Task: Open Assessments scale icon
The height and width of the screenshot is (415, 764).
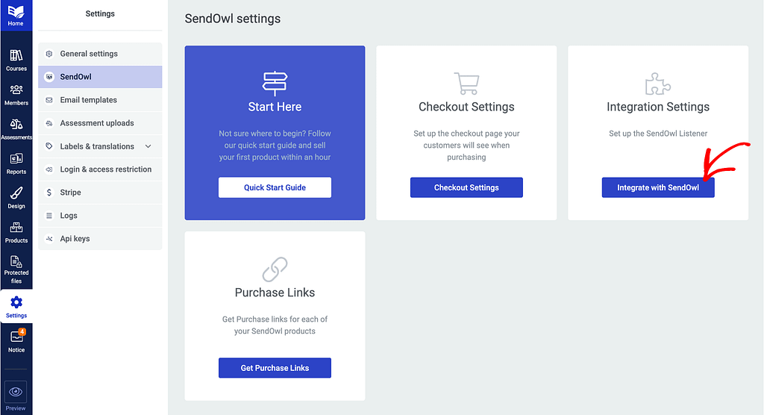Action: [16, 129]
